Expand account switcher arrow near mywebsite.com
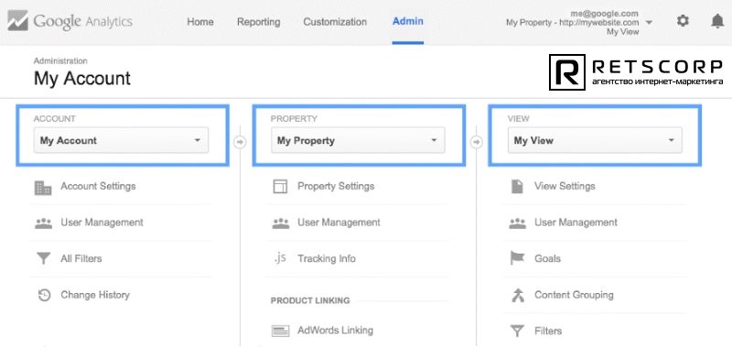732x347 pixels. (649, 22)
